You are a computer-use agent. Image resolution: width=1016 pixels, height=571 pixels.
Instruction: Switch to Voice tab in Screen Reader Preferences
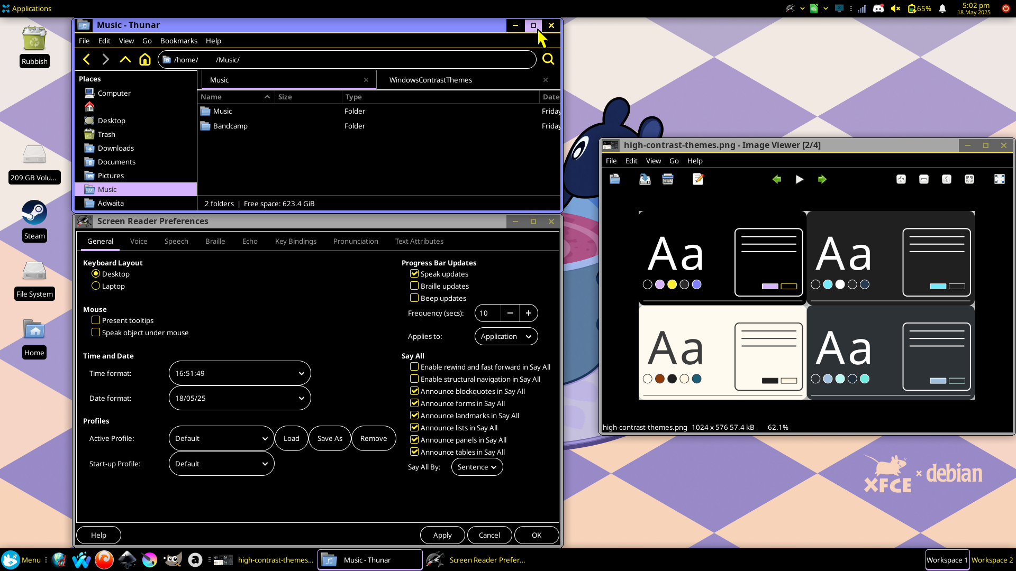(x=139, y=241)
